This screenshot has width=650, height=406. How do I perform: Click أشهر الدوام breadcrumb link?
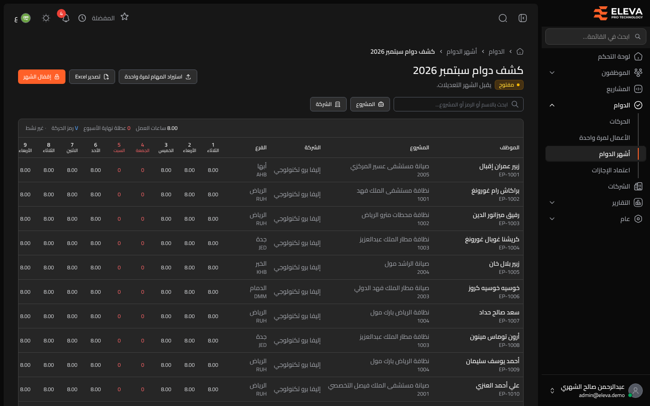(462, 51)
